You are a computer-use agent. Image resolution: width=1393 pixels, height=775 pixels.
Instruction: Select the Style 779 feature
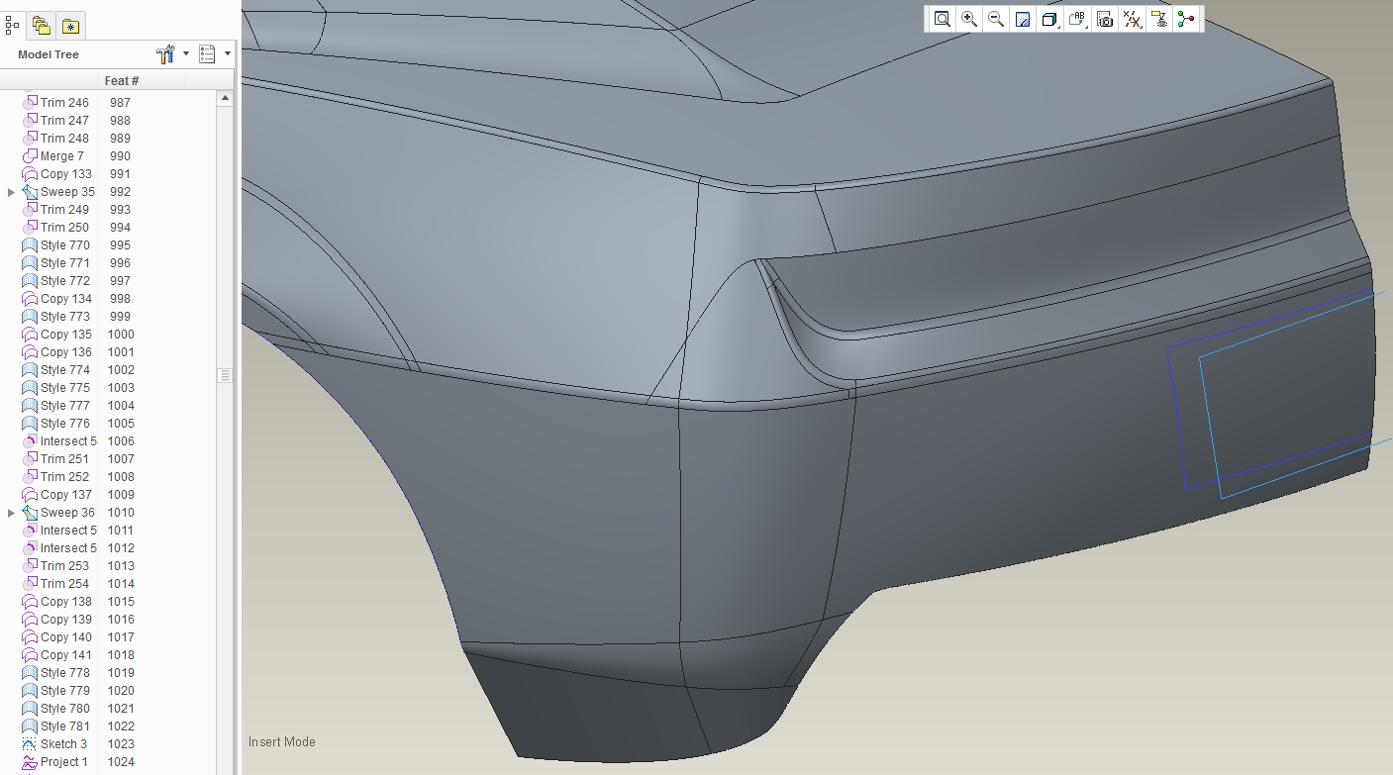click(65, 691)
